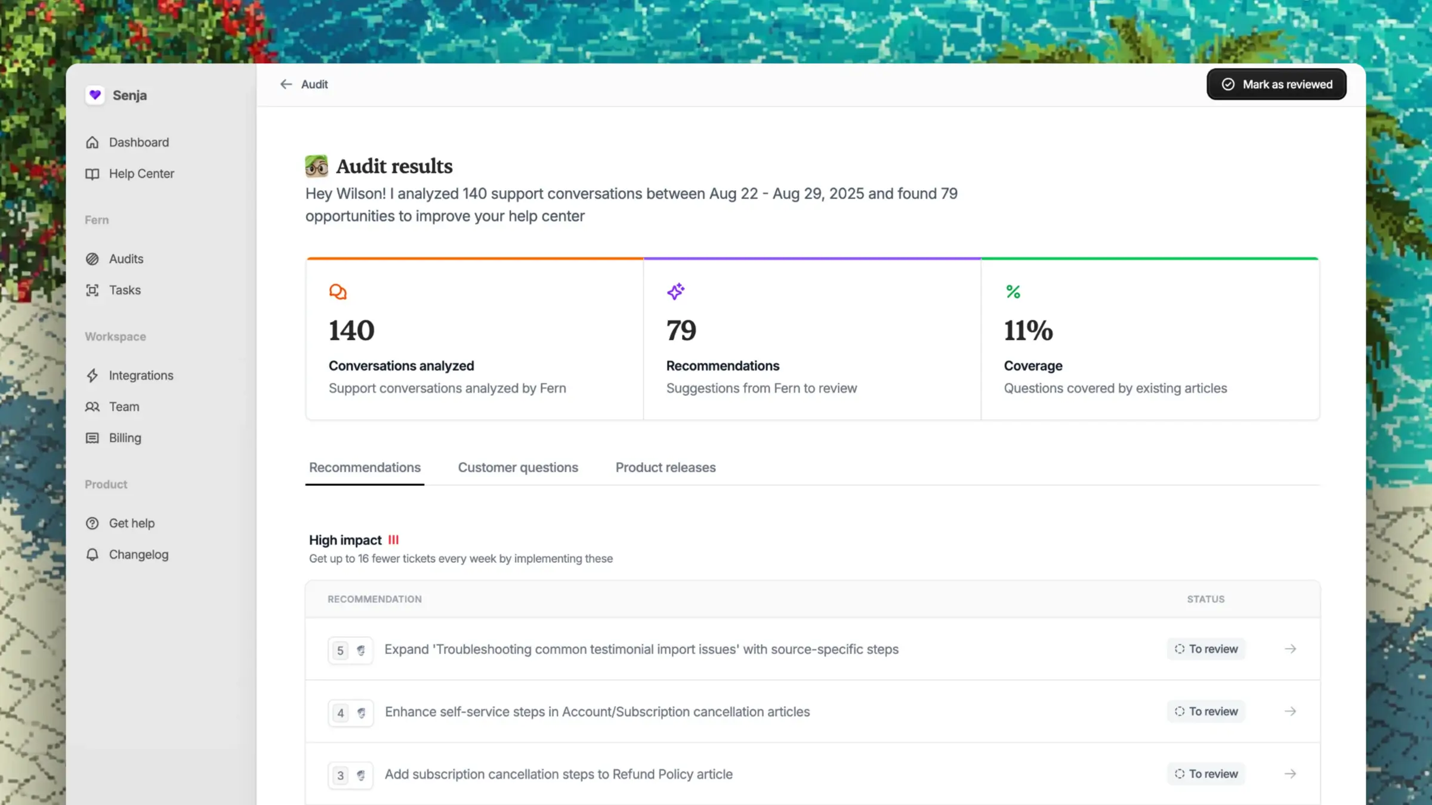Open Help Center via the book icon
This screenshot has height=805, width=1432.
pyautogui.click(x=92, y=174)
